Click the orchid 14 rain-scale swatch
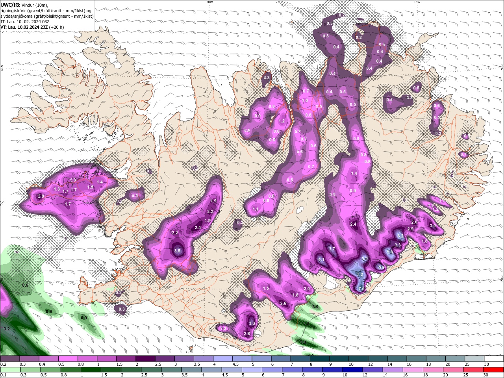 click(x=392, y=369)
